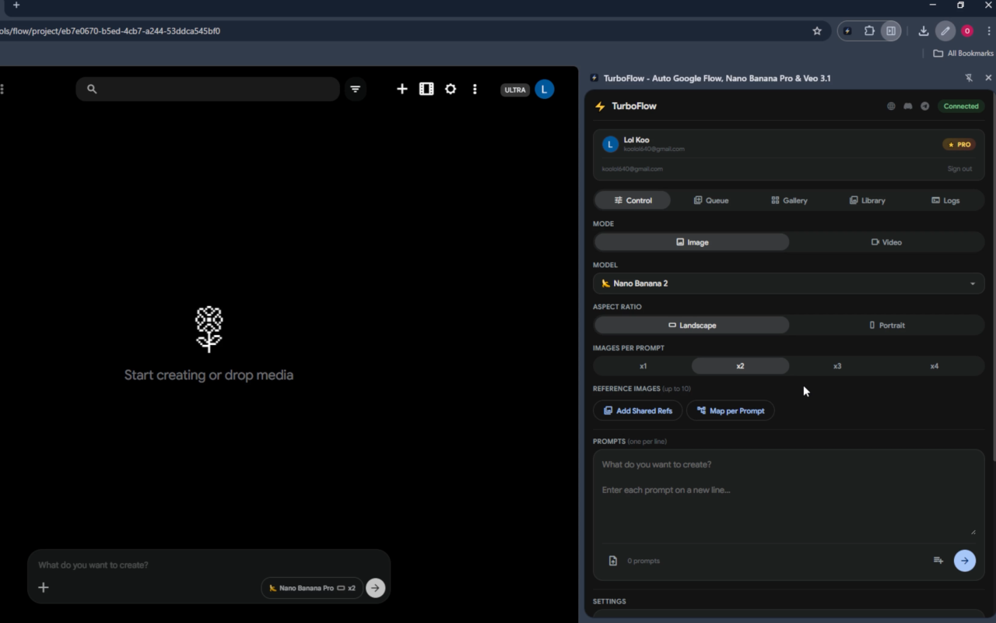Viewport: 996px width, 623px height.
Task: Click the import prompts file icon
Action: pos(613,561)
